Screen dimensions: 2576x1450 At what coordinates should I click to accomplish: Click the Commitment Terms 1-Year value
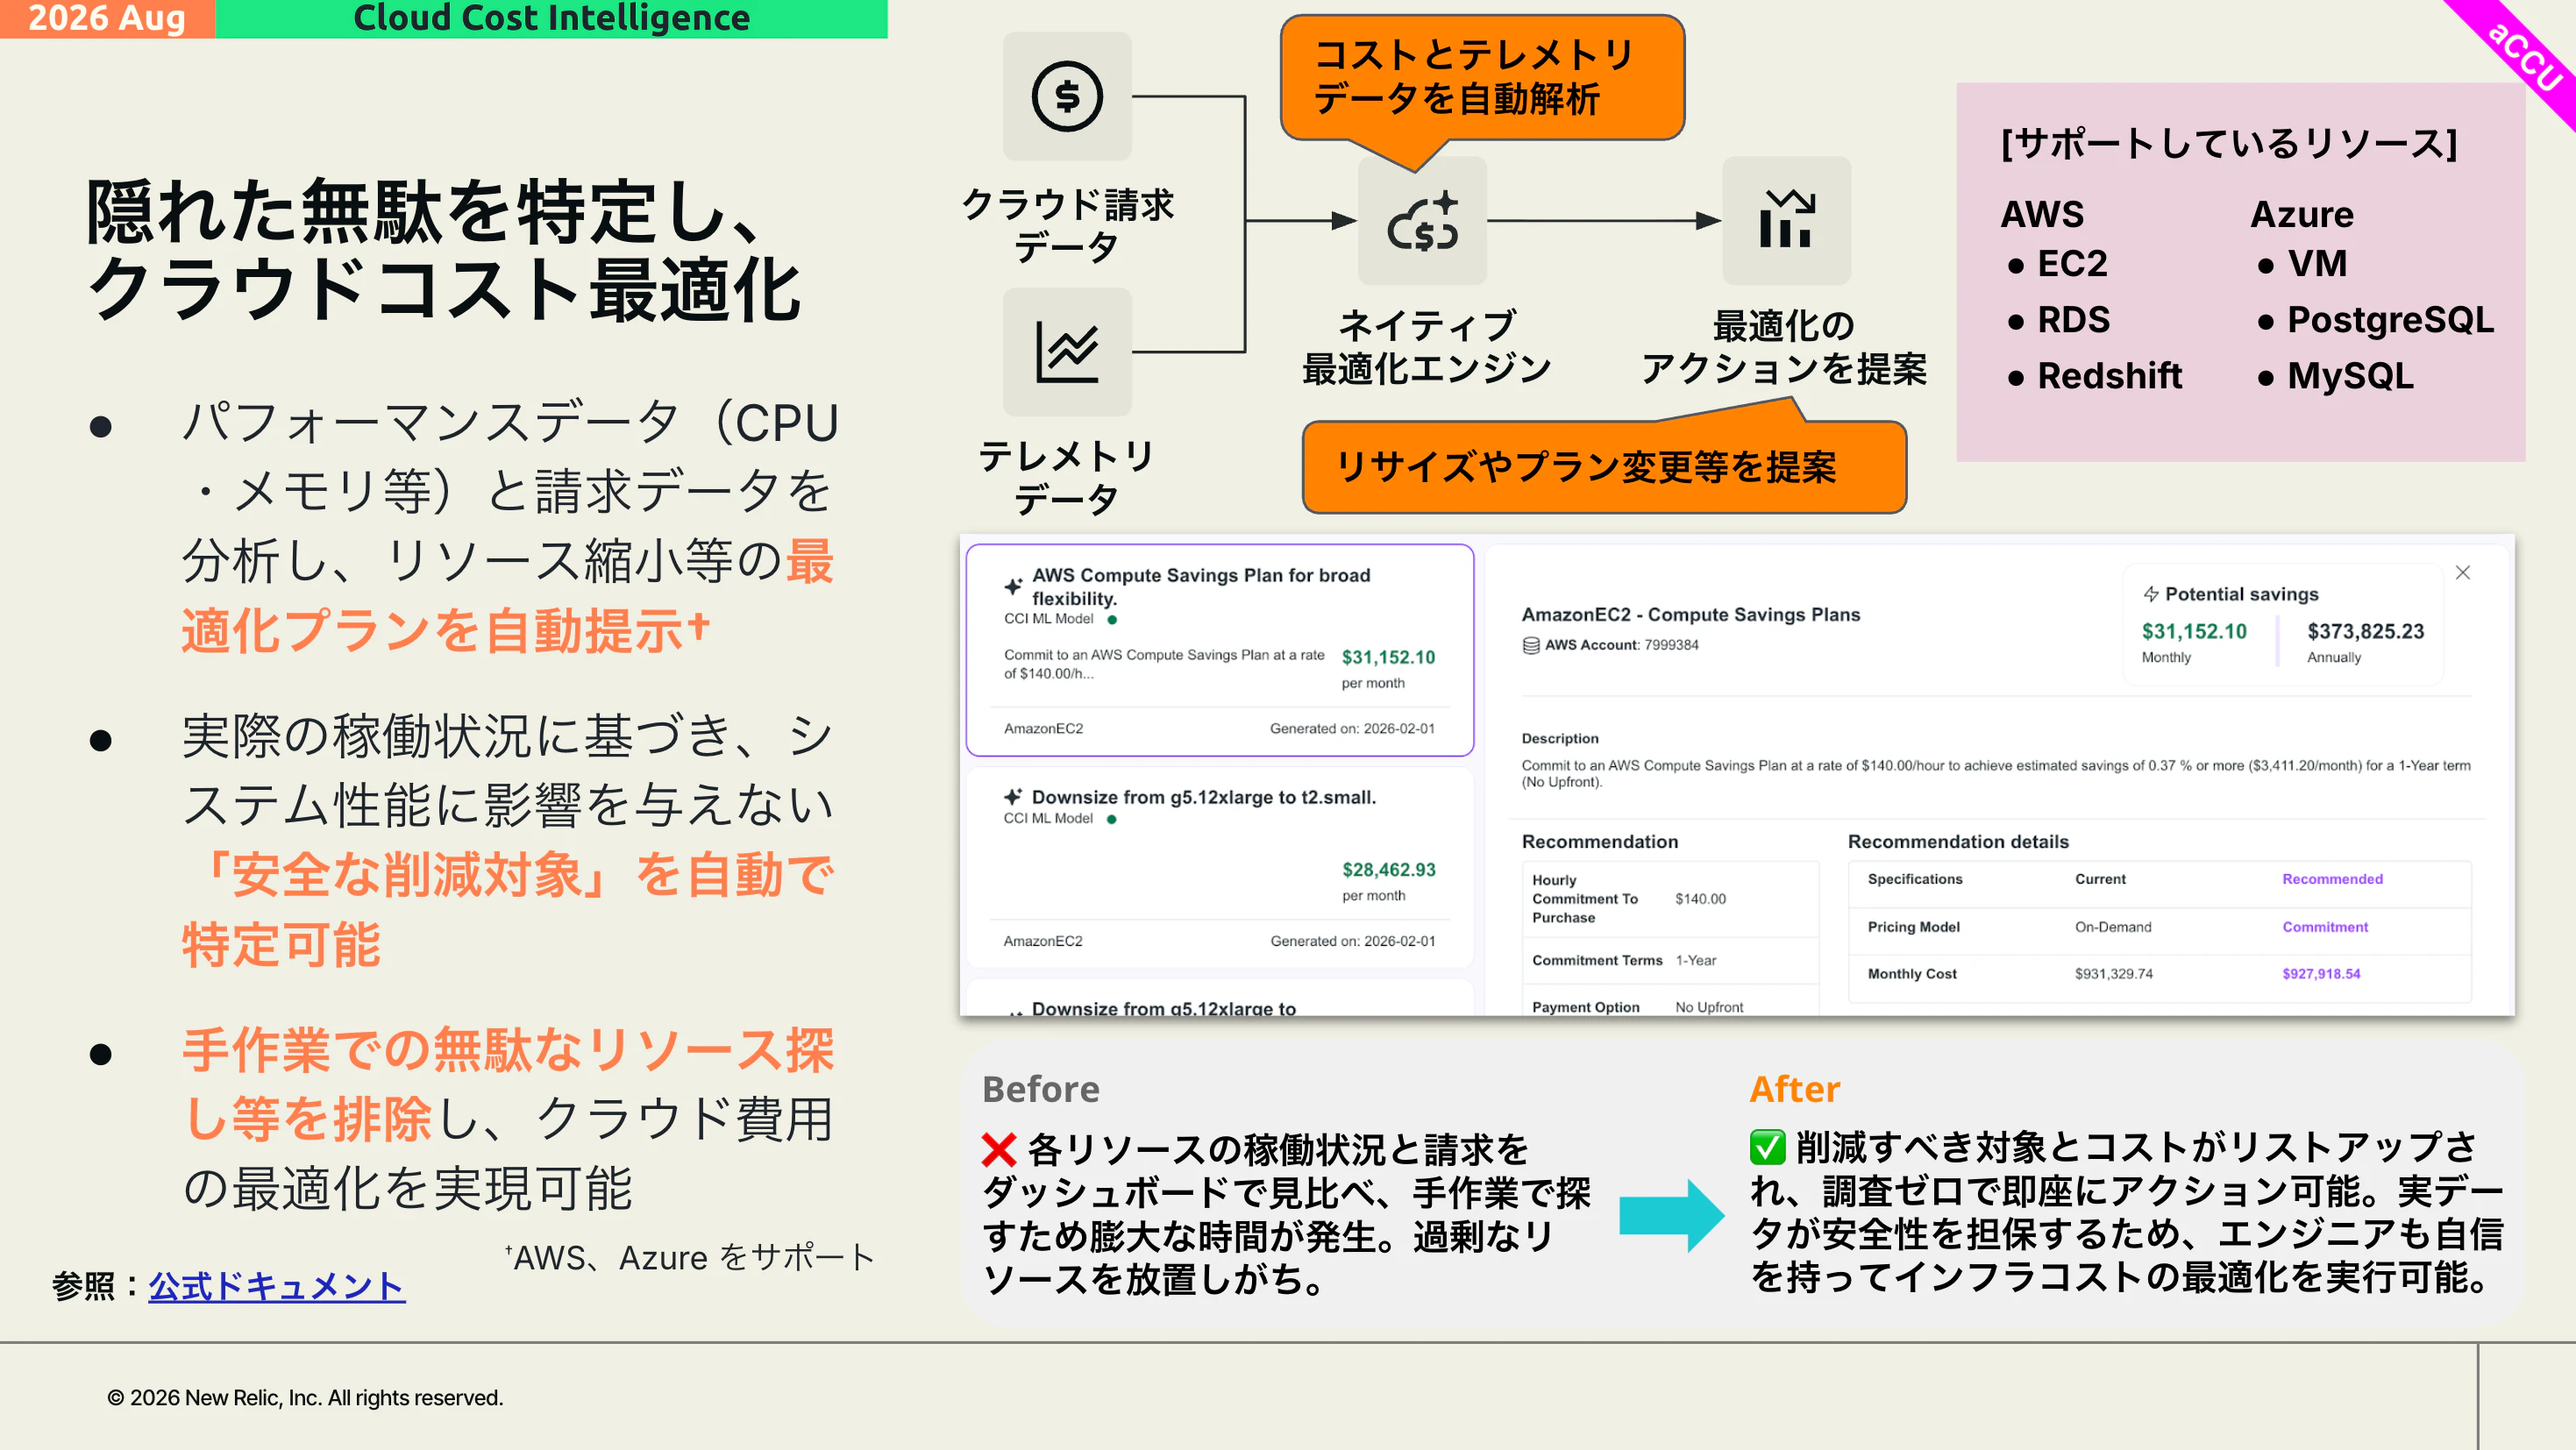click(x=1695, y=960)
